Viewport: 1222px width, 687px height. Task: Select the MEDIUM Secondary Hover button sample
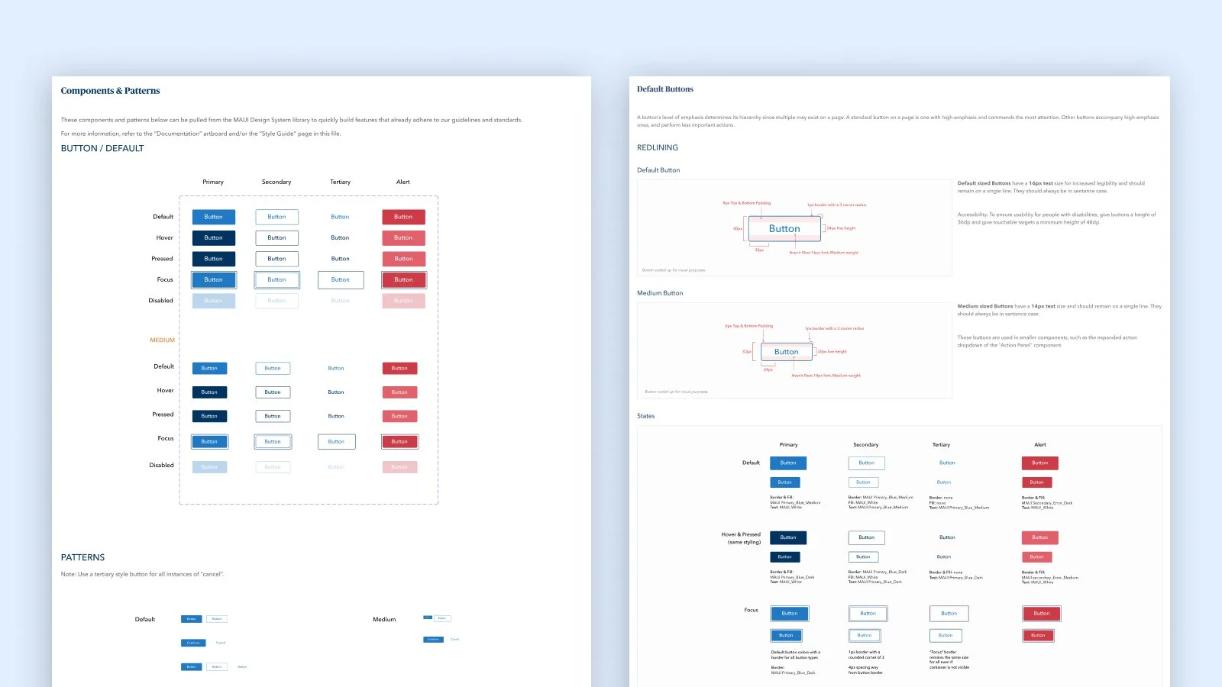tap(273, 392)
